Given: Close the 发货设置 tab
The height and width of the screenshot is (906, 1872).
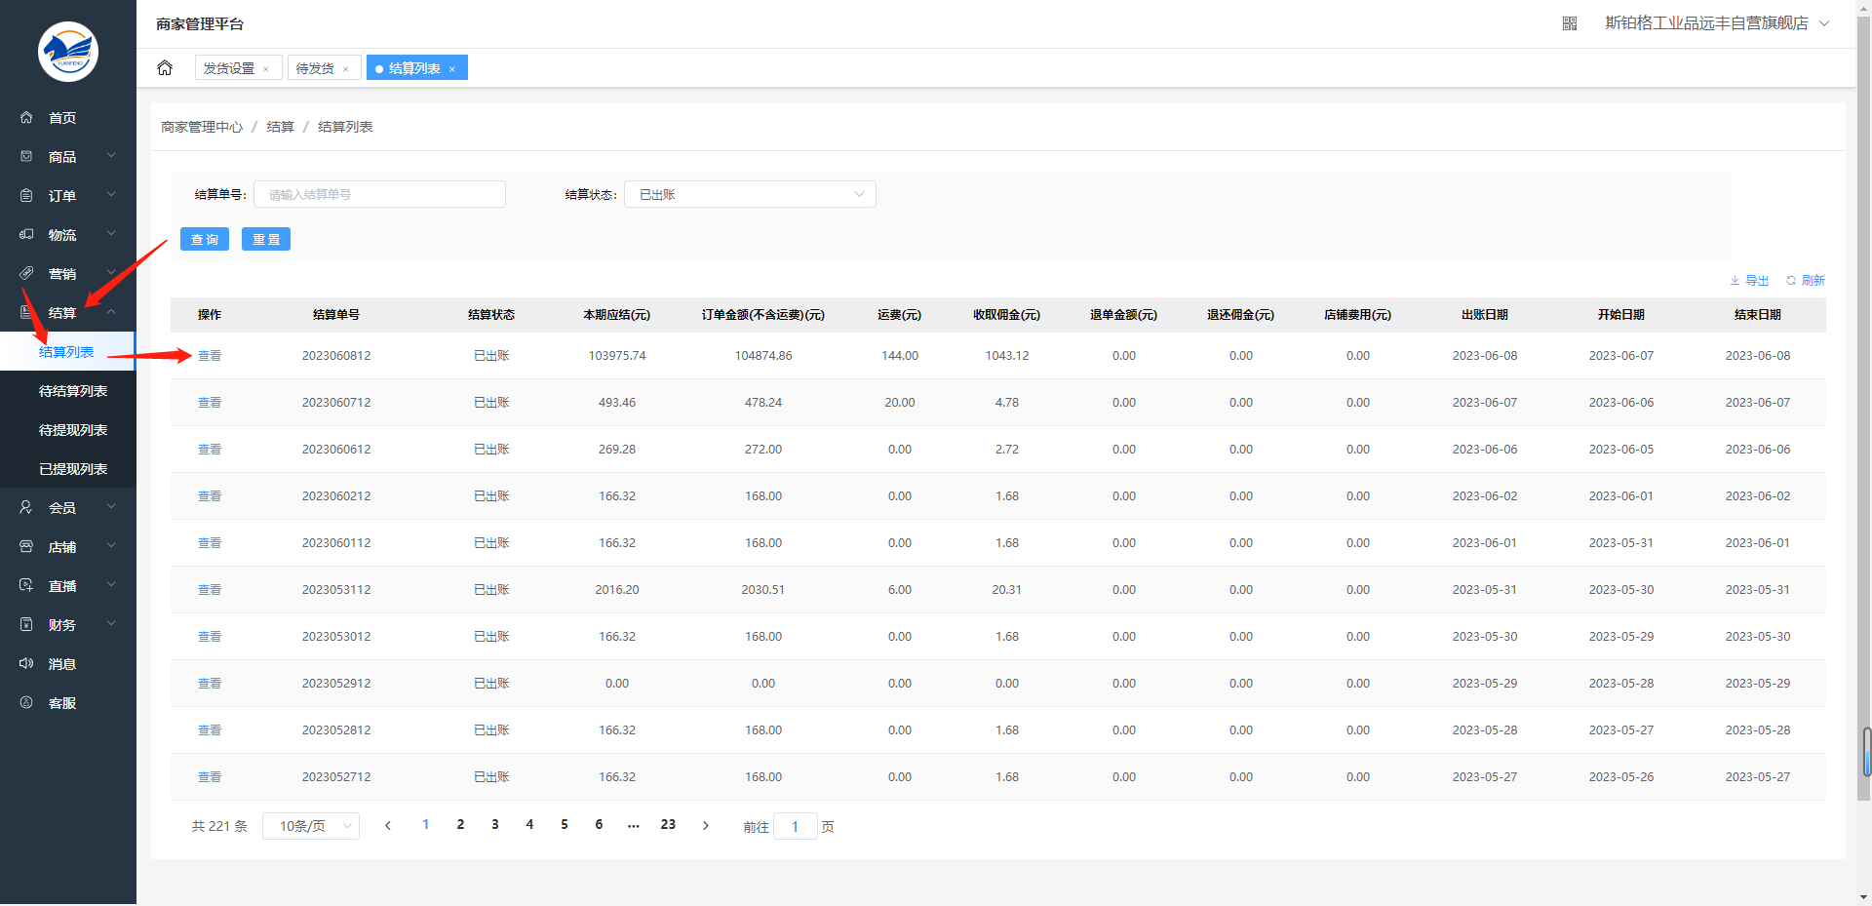Looking at the screenshot, I should 266,69.
